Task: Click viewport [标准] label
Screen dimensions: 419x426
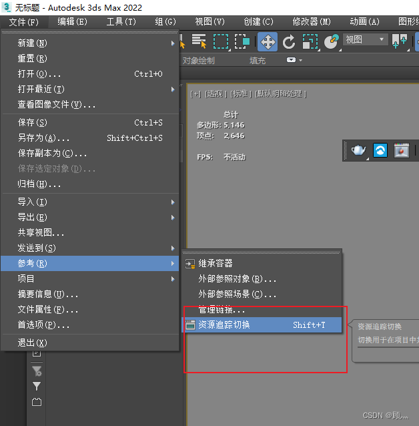Action: 241,94
